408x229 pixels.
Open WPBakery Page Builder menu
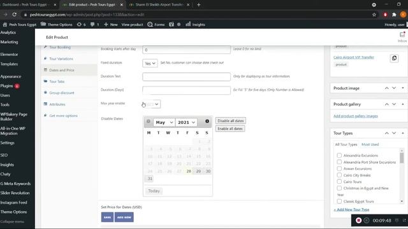[14, 116]
